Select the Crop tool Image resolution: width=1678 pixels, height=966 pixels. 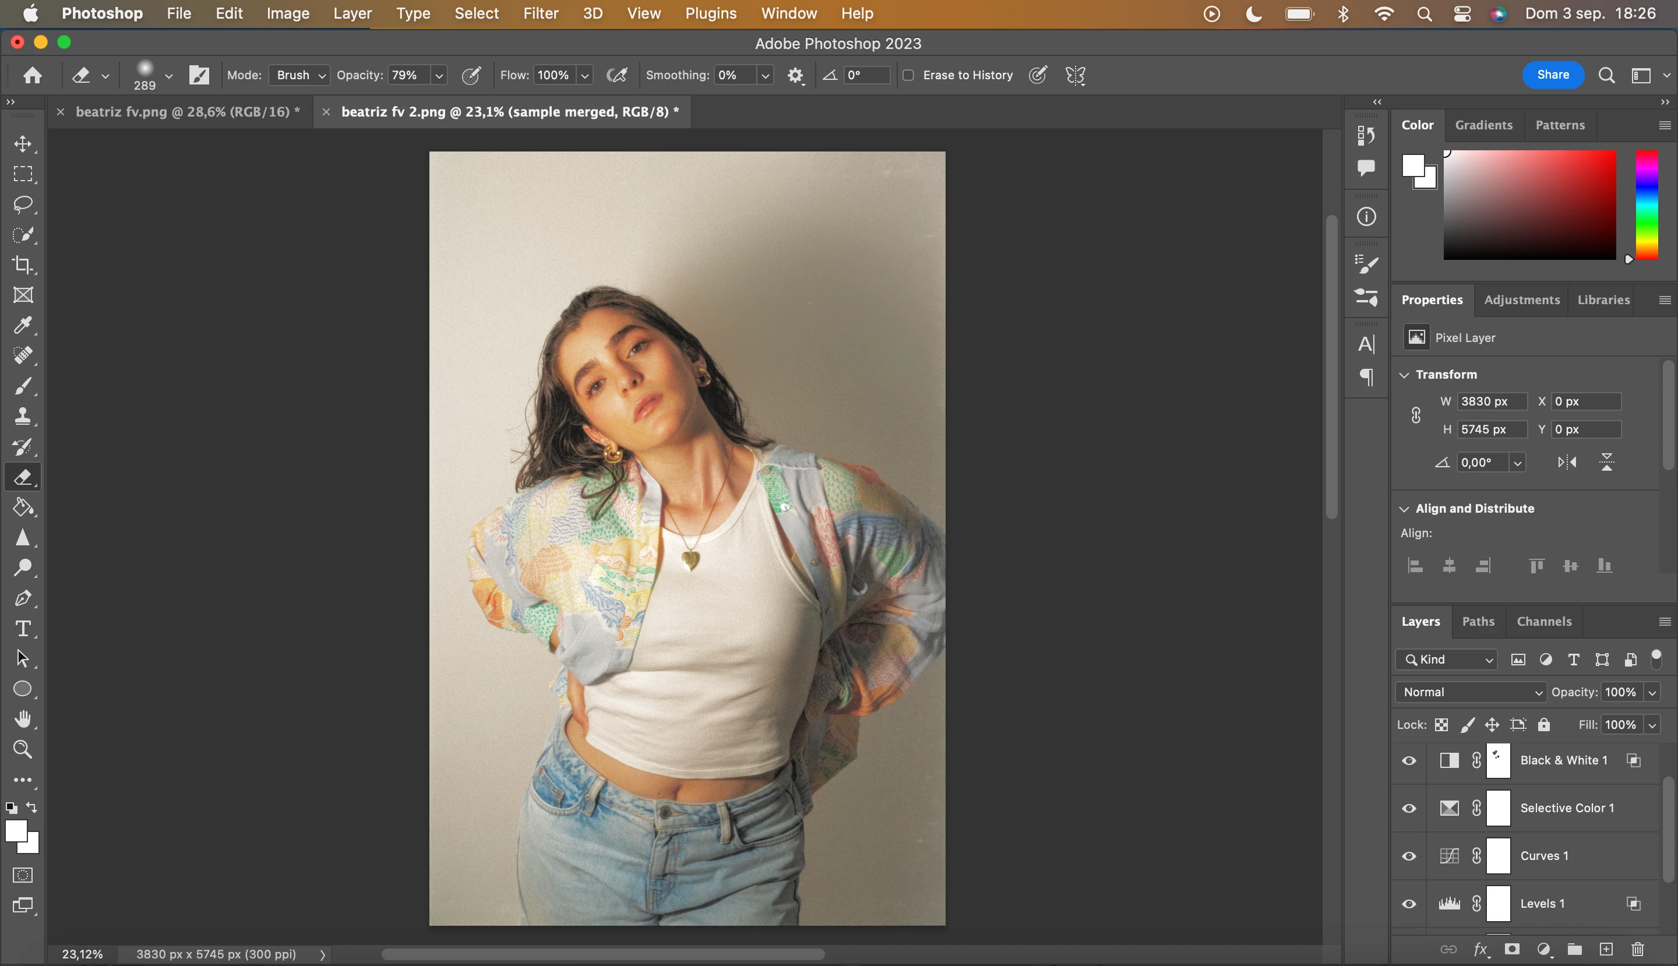[x=23, y=265]
